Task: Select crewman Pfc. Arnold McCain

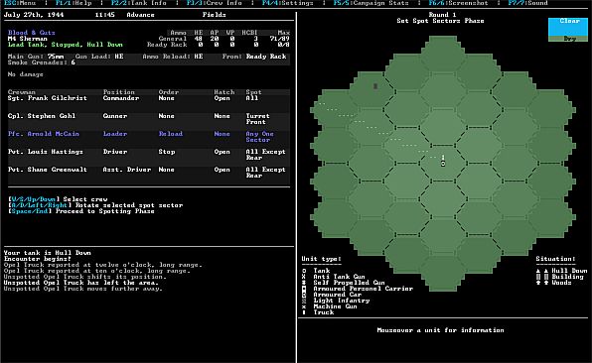Action: pyautogui.click(x=44, y=134)
